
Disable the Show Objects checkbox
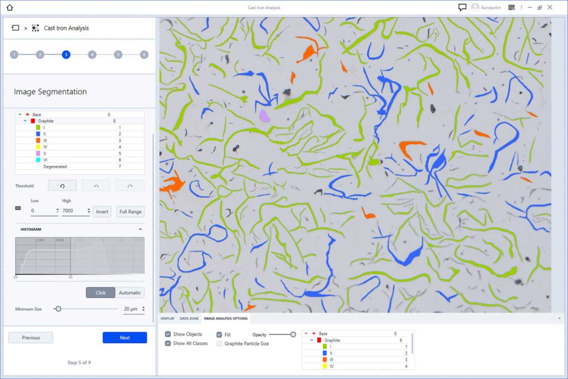pos(168,334)
